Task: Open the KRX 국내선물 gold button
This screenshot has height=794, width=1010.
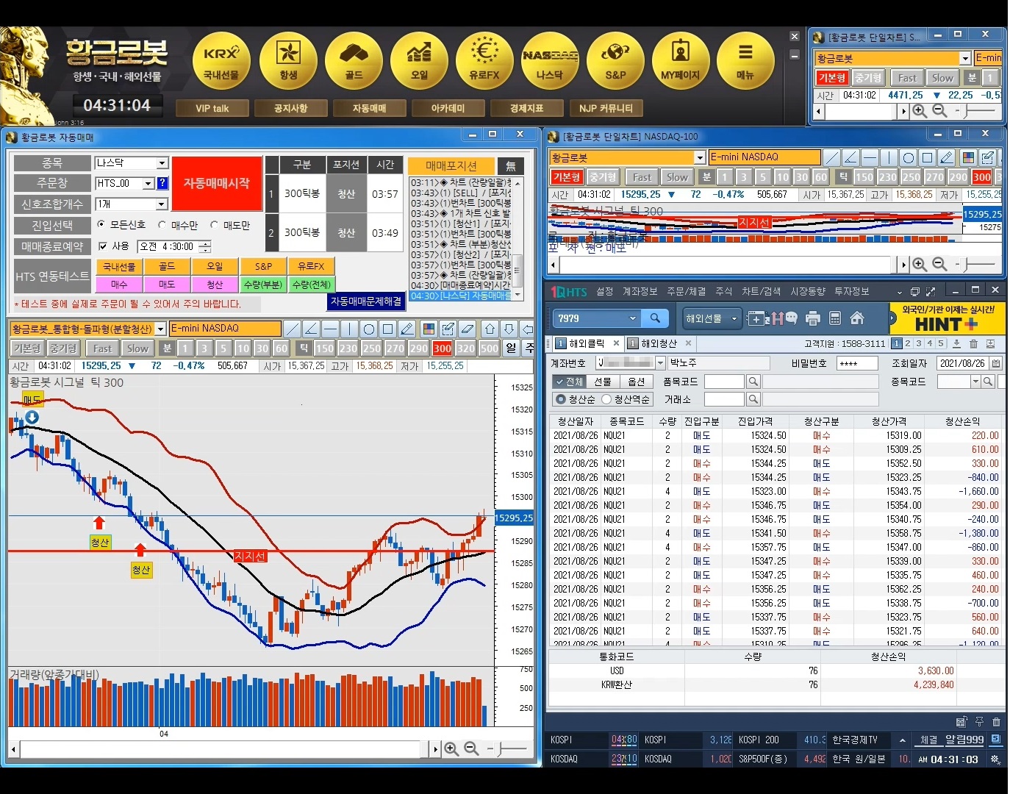Action: [221, 62]
